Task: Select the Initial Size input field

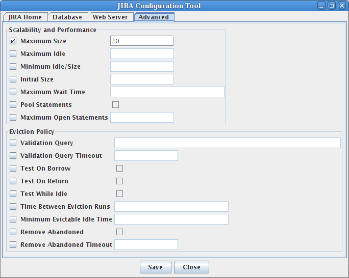Action: 142,79
